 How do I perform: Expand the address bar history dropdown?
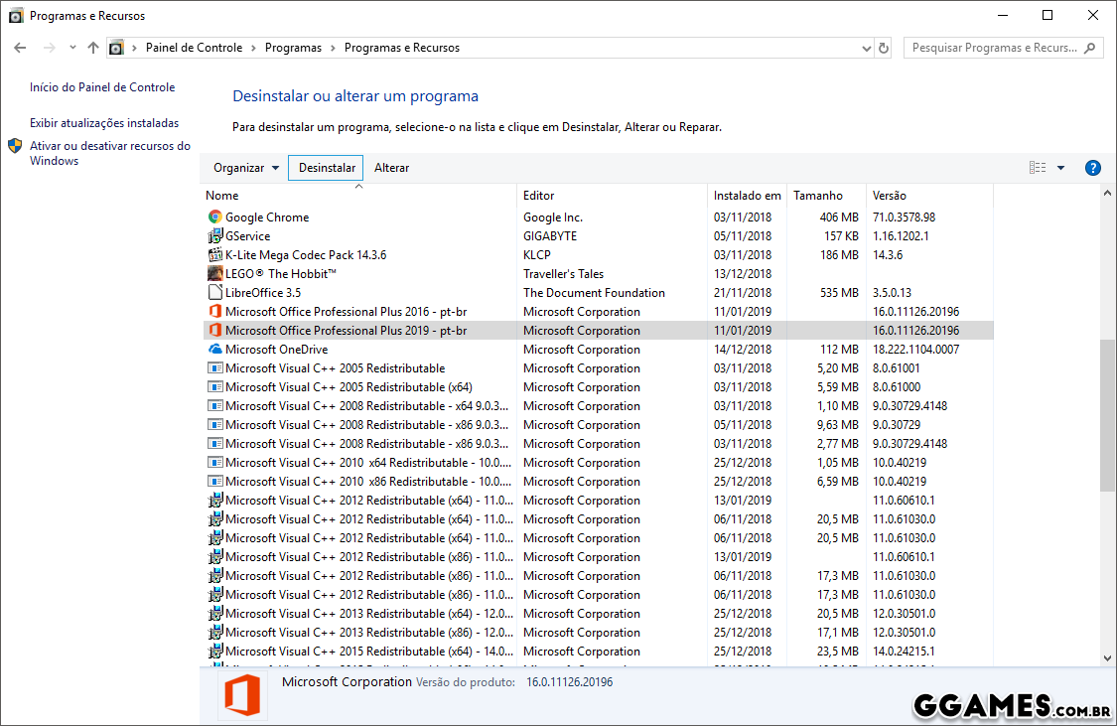866,48
